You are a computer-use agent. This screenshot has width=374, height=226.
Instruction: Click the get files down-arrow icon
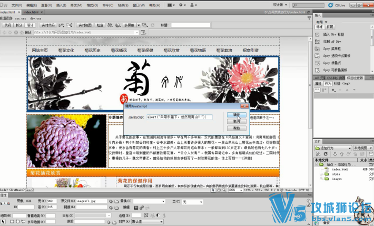[x=335, y=154]
